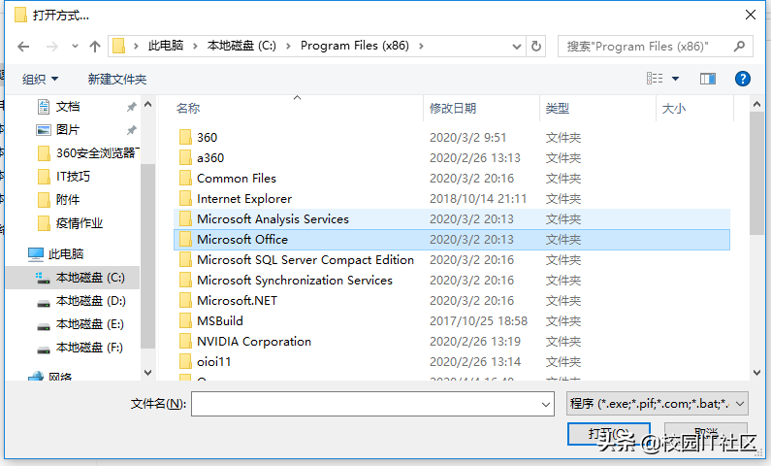Sort by 类型 column header

557,109
